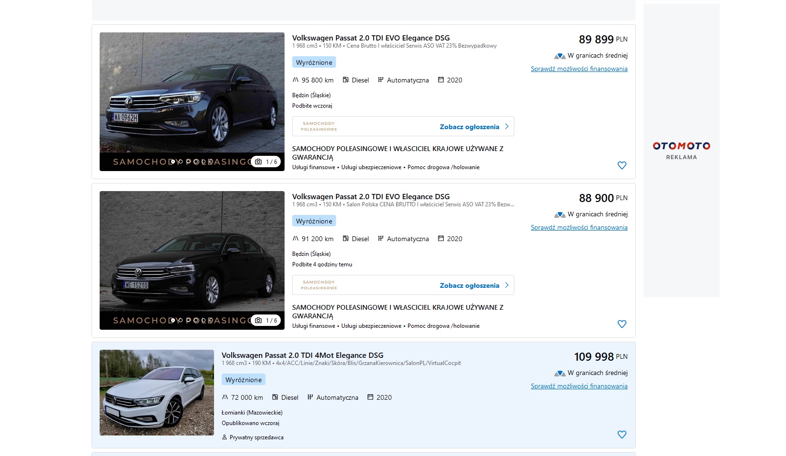Viewport: 786px width, 456px height.
Task: Click the text Podbite 4 godziny temu
Action: (322, 264)
